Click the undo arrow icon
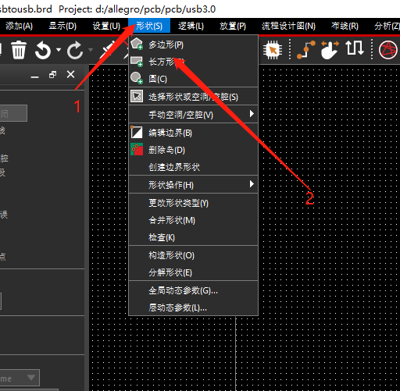 [43, 50]
